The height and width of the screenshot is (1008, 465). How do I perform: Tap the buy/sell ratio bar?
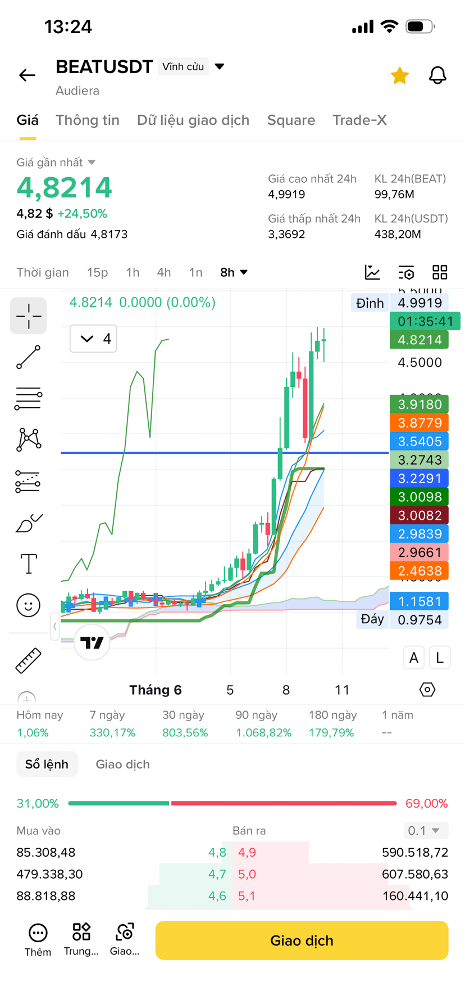[x=233, y=803]
